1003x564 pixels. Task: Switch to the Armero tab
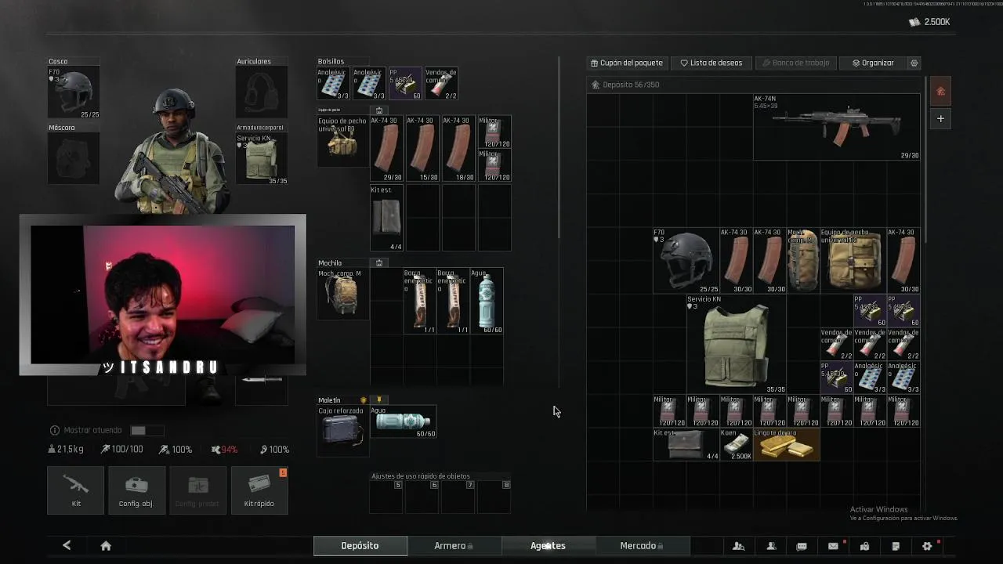tap(454, 546)
